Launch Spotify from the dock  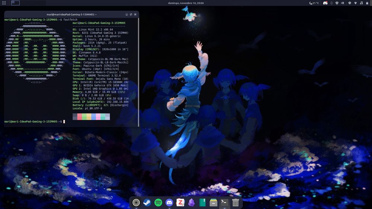point(158,203)
